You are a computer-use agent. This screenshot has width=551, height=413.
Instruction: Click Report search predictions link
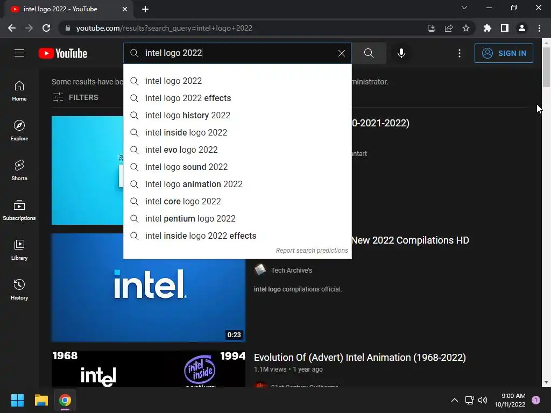[x=312, y=251]
